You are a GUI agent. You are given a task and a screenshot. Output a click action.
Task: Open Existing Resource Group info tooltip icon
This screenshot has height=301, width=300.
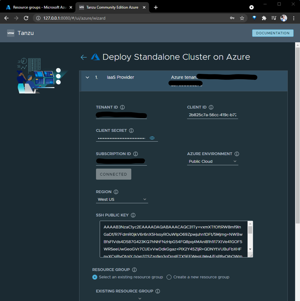[x=158, y=291]
